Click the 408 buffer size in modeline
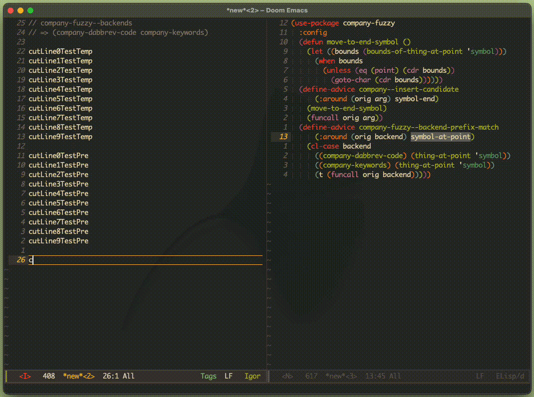 (49, 376)
